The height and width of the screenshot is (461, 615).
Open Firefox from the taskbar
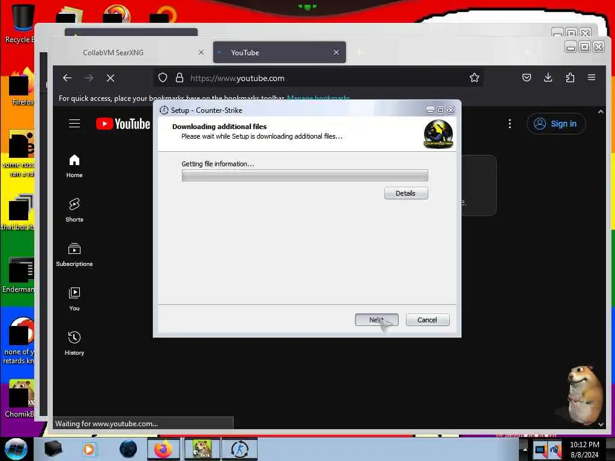(x=163, y=449)
